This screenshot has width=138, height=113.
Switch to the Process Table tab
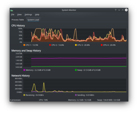click(18, 20)
